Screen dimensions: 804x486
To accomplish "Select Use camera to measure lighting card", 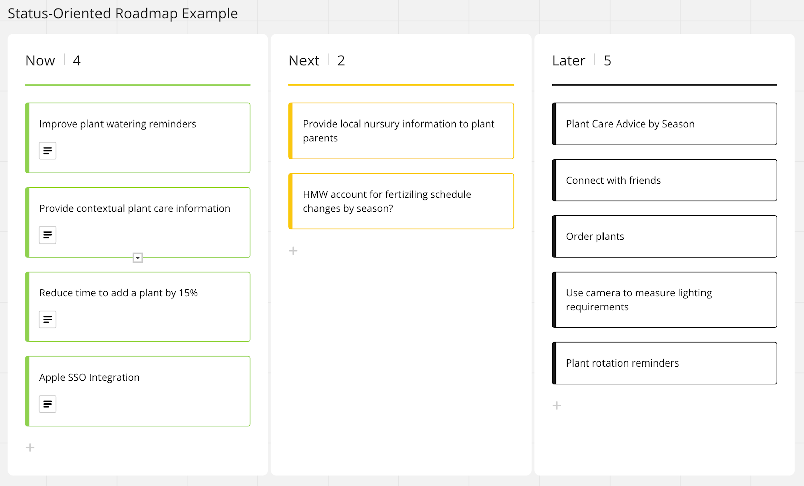I will [664, 300].
